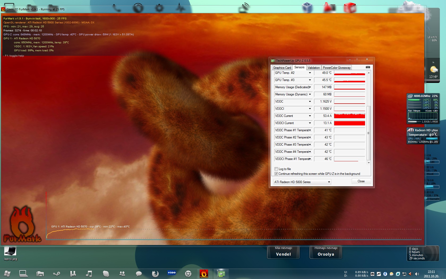This screenshot has width=446, height=279.
Task: Click the weather gadget showing 15°/6°
Action: click(434, 70)
